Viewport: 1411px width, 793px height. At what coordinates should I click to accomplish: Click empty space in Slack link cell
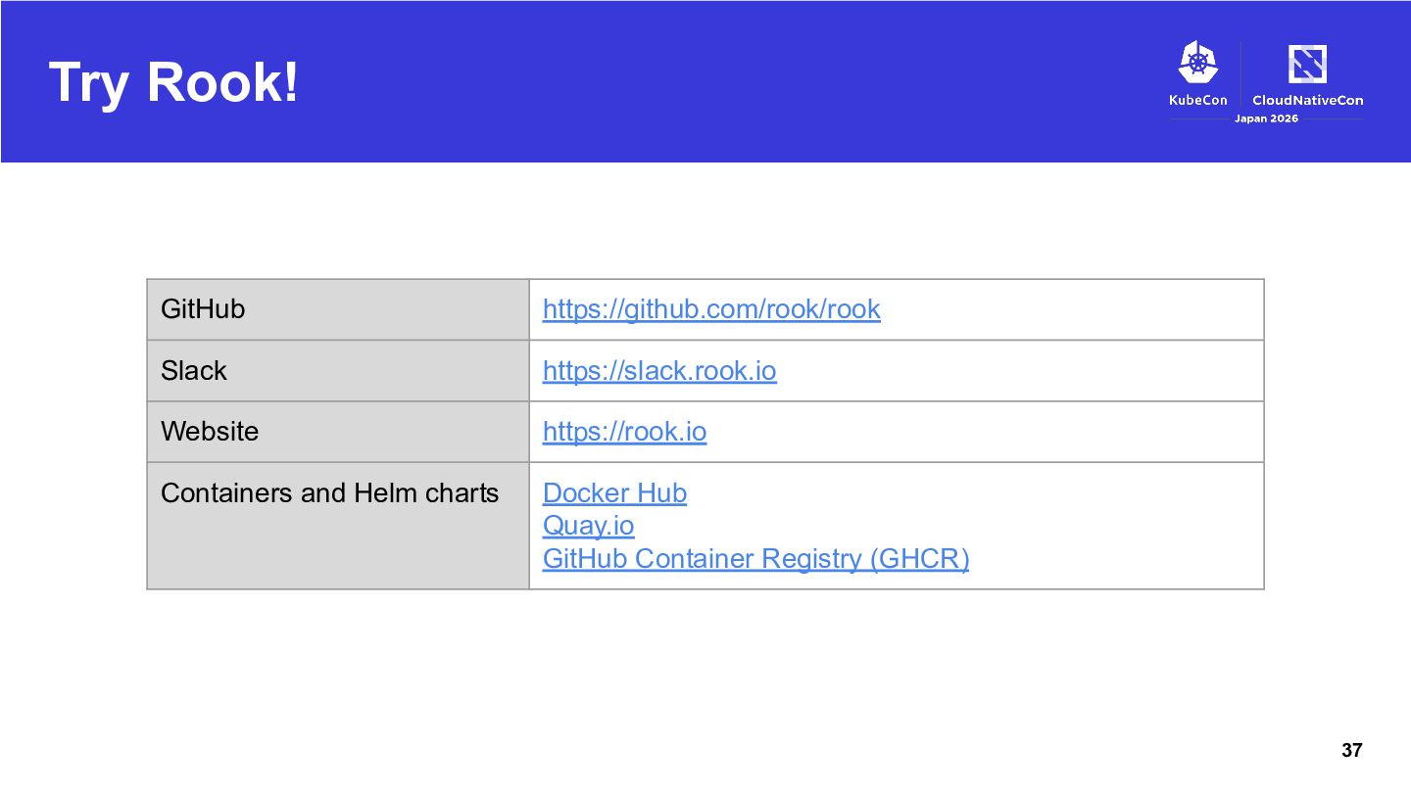tap(1019, 371)
